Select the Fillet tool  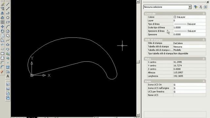coord(2,67)
